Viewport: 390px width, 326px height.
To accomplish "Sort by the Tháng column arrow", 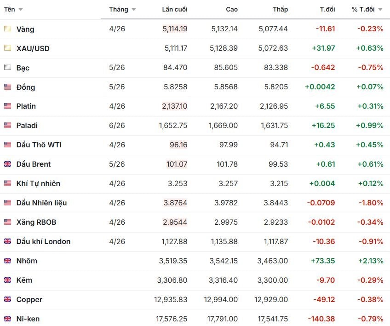I will tap(134, 10).
